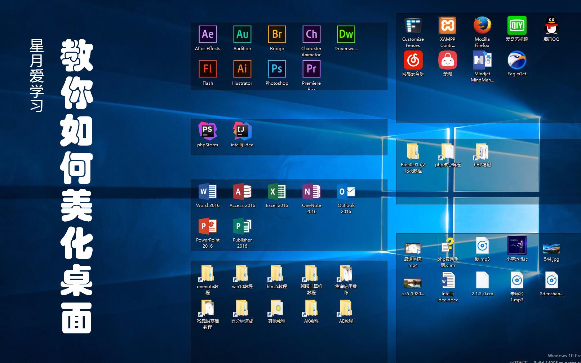This screenshot has width=581, height=363.
Task: Select the Bien0.91a汉化及教程 folder
Action: (x=413, y=151)
